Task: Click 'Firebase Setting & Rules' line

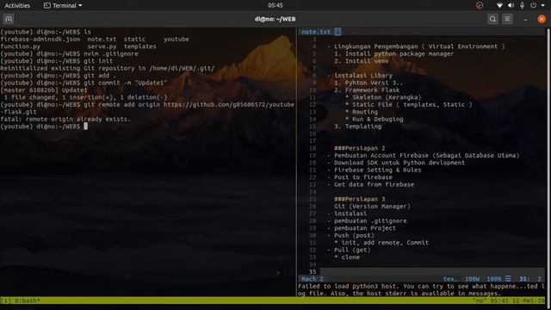Action: [x=374, y=170]
